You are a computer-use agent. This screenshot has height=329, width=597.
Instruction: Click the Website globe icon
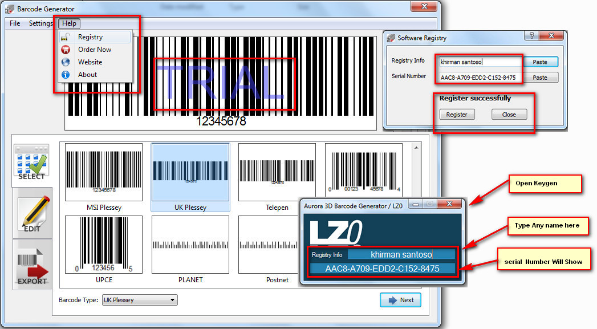[x=66, y=62]
